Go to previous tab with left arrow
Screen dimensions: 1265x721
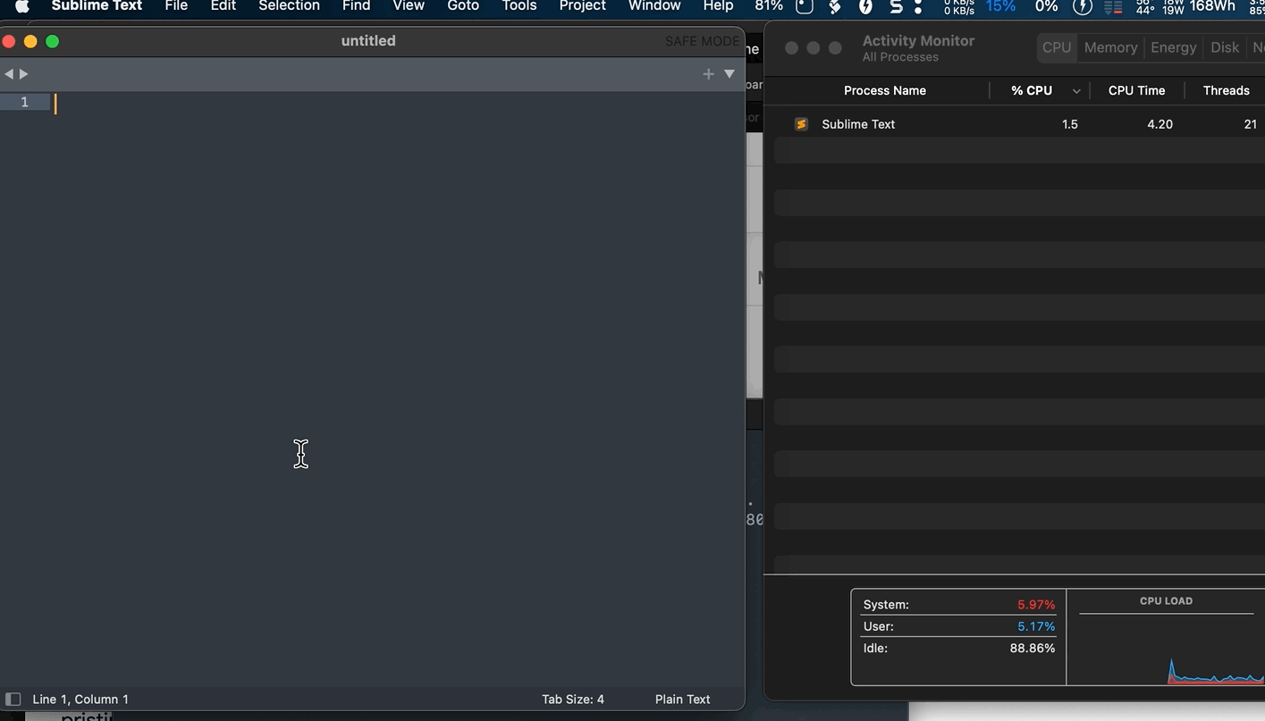click(9, 74)
